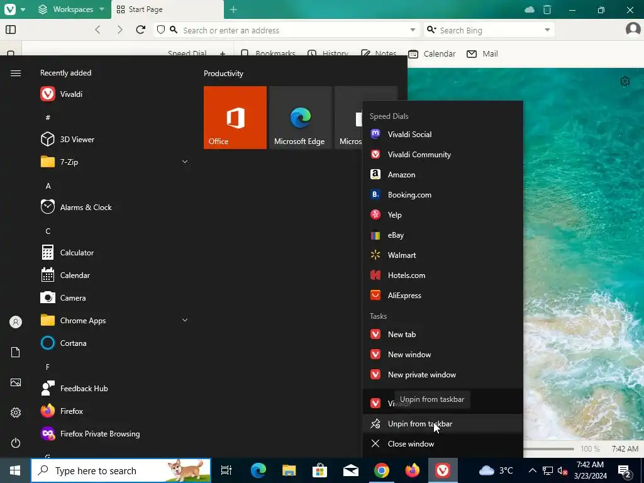Add a new tab with plus button

[233, 9]
